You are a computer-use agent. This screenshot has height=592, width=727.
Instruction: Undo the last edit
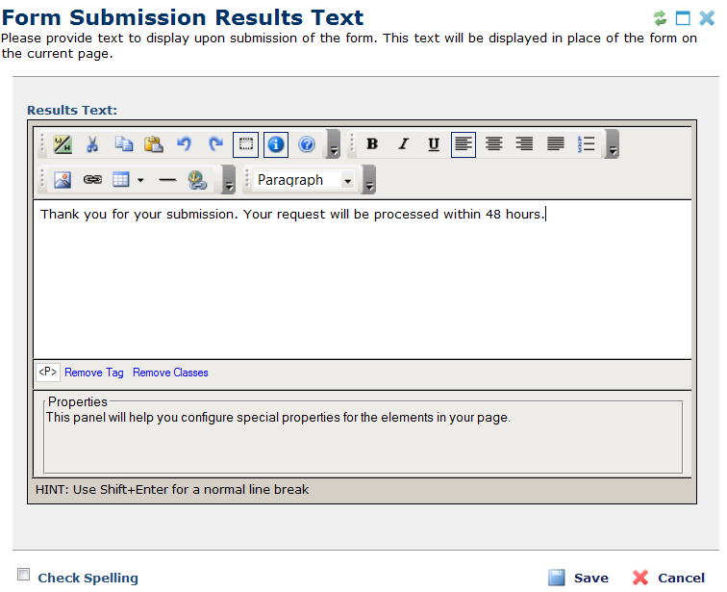tap(185, 144)
